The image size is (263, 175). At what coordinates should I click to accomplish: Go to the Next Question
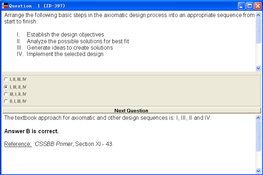pyautogui.click(x=131, y=111)
